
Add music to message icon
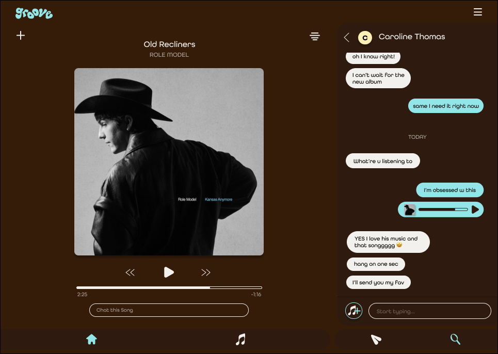tap(354, 311)
